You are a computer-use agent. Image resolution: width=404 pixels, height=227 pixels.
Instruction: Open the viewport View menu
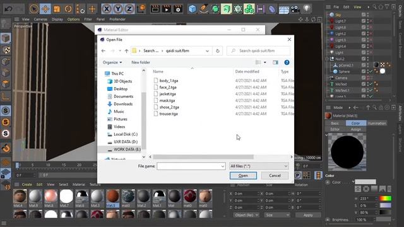pyautogui.click(x=25, y=19)
